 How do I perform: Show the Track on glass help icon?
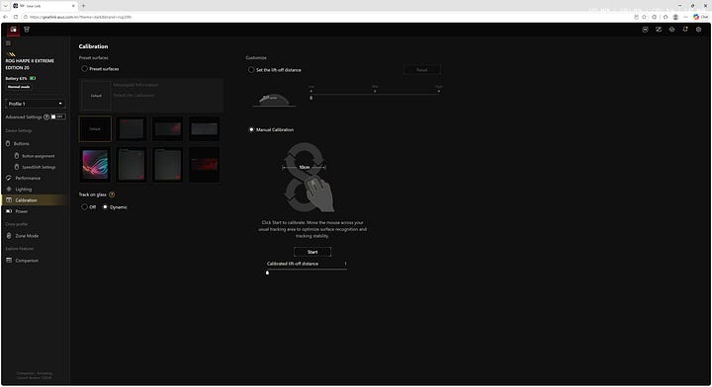tap(112, 194)
